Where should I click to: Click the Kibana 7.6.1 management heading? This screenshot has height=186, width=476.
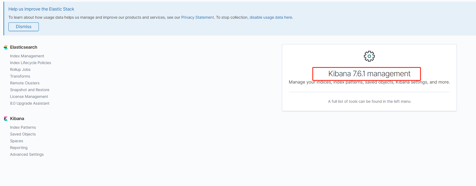point(369,74)
